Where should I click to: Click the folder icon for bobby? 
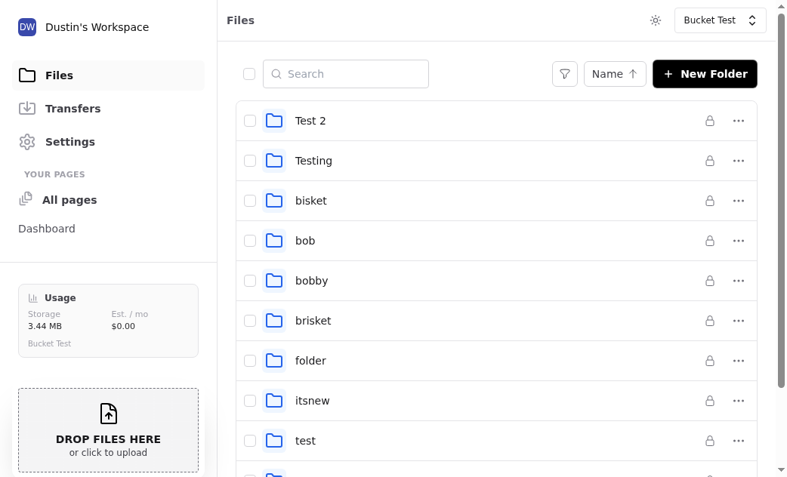(274, 281)
